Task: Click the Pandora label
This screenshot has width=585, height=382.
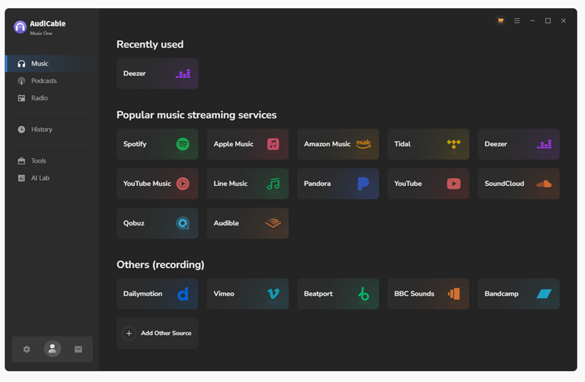Action: (x=317, y=184)
